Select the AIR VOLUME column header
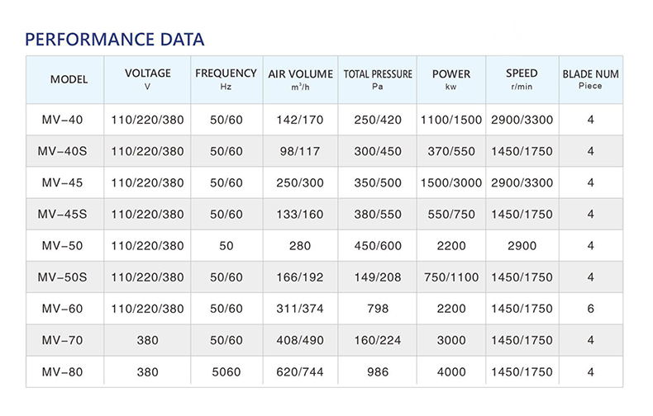 point(300,79)
